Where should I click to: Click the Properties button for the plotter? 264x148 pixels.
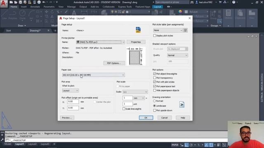click(x=136, y=42)
